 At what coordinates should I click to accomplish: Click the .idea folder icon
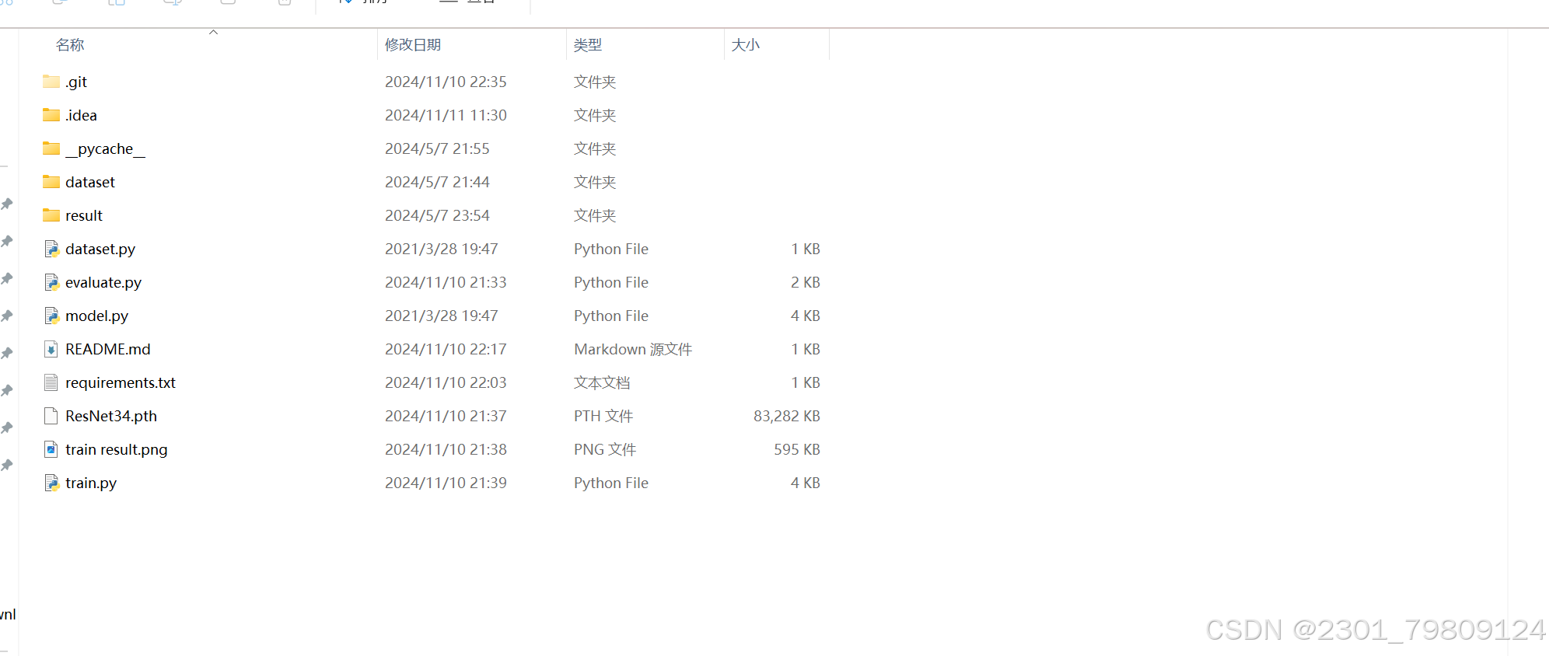(x=51, y=115)
